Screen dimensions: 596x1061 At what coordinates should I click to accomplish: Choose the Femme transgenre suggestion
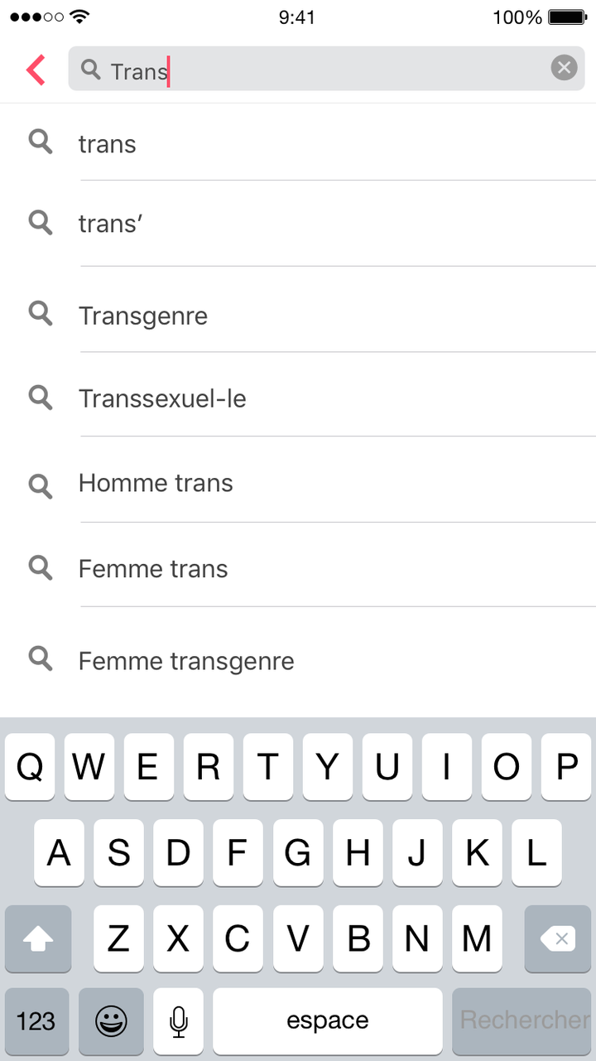[298, 661]
